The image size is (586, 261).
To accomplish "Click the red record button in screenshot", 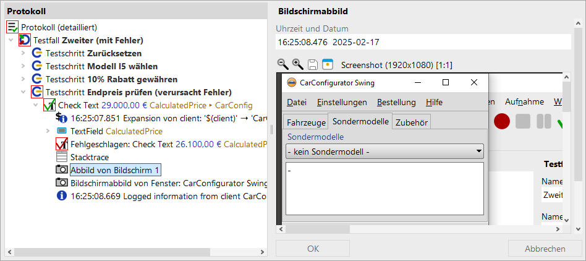I will coord(501,122).
